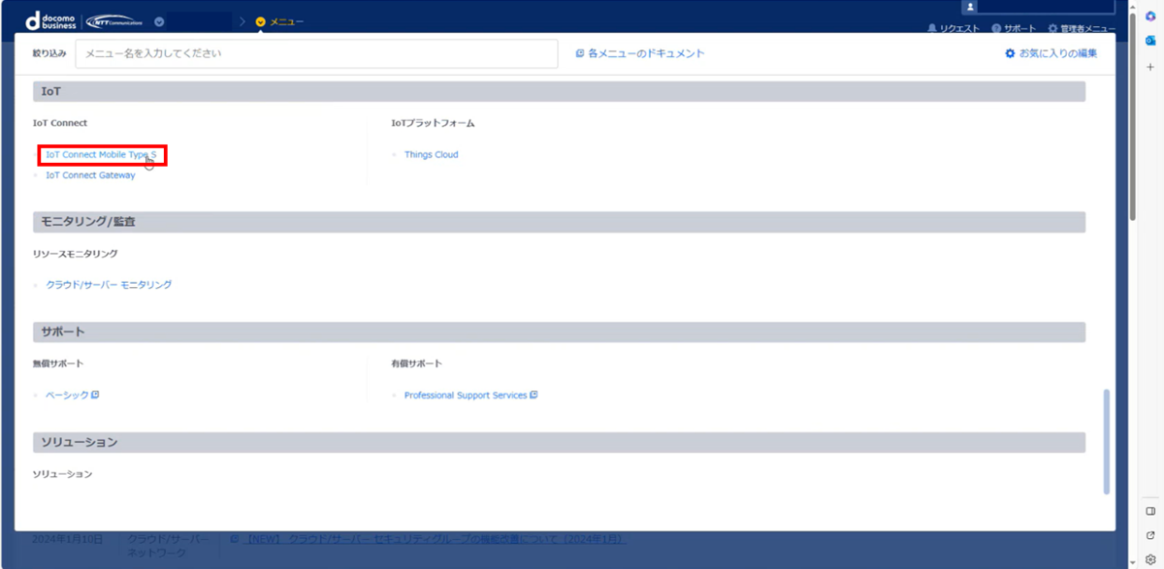
Task: Click the サポート section header bar
Action: (559, 332)
